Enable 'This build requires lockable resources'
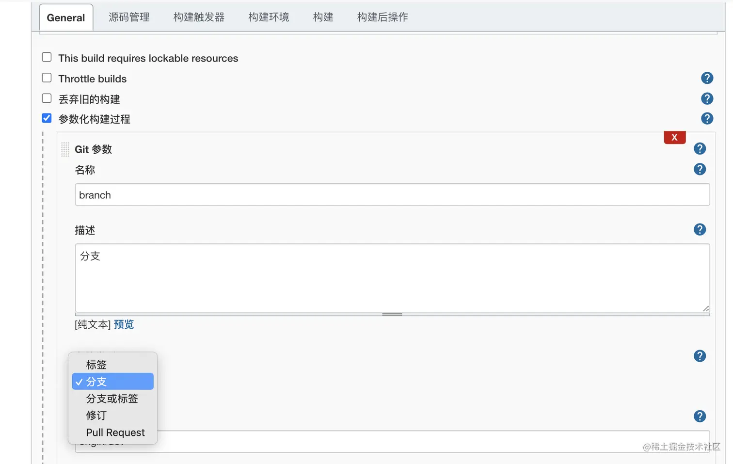 [47, 57]
